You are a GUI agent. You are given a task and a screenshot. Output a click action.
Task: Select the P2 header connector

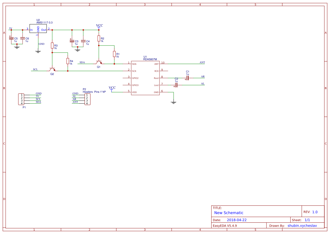pos(87,99)
